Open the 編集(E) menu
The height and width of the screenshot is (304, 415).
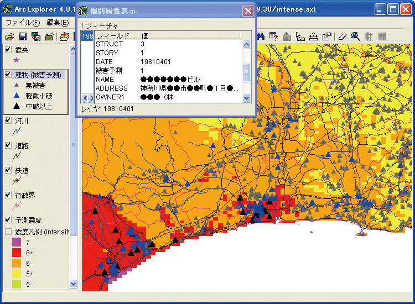[x=58, y=23]
